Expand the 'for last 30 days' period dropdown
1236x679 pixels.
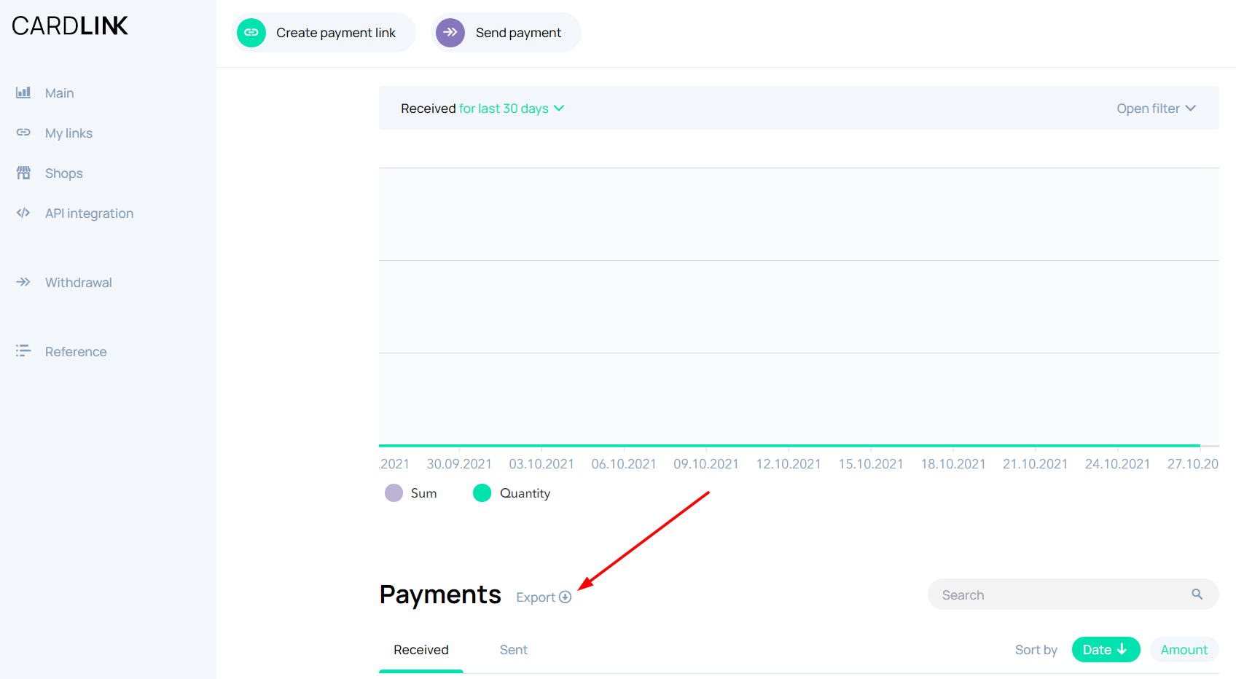tap(511, 109)
